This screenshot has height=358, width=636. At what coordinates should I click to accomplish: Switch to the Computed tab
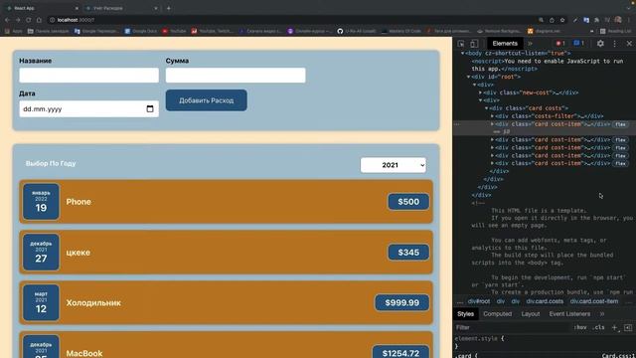coord(497,314)
